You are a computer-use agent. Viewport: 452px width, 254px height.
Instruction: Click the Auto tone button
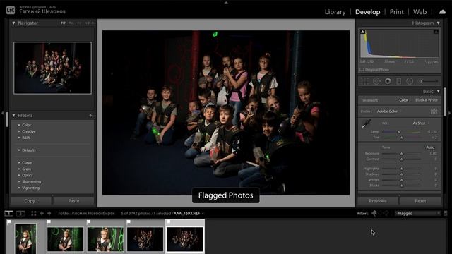tap(430, 147)
